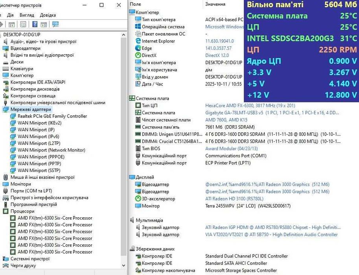Viewport: 359px width, 275px height.
Task: Click the Мультимедіа section speaker icon
Action: [132, 220]
